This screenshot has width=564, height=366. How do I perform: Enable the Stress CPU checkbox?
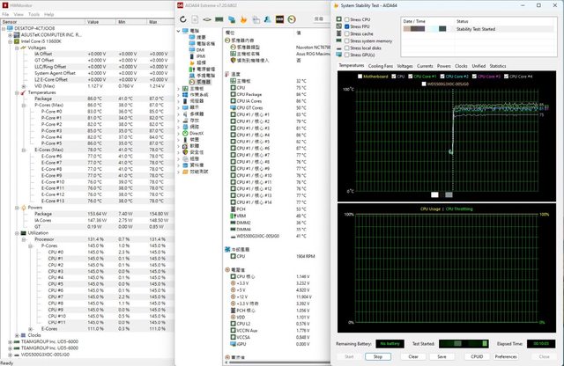pos(345,20)
